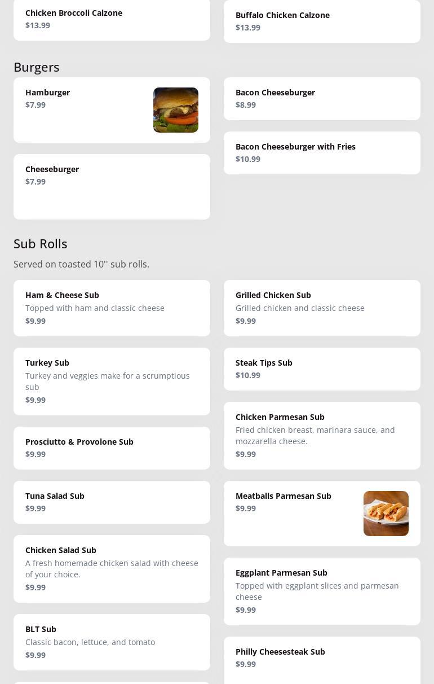Choose the Turkey Sub item

[112, 382]
